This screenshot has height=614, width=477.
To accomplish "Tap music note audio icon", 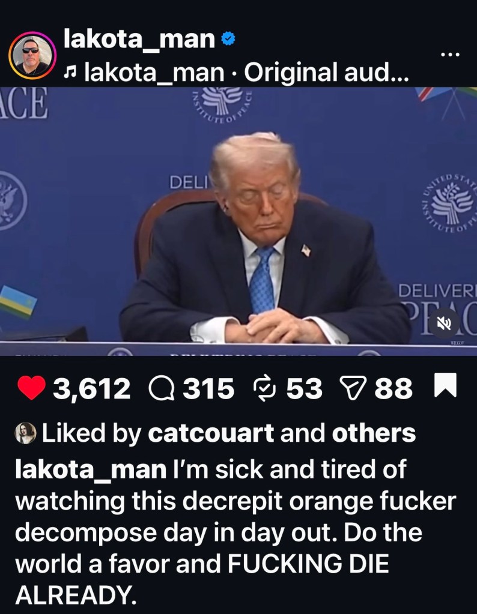I will [70, 71].
